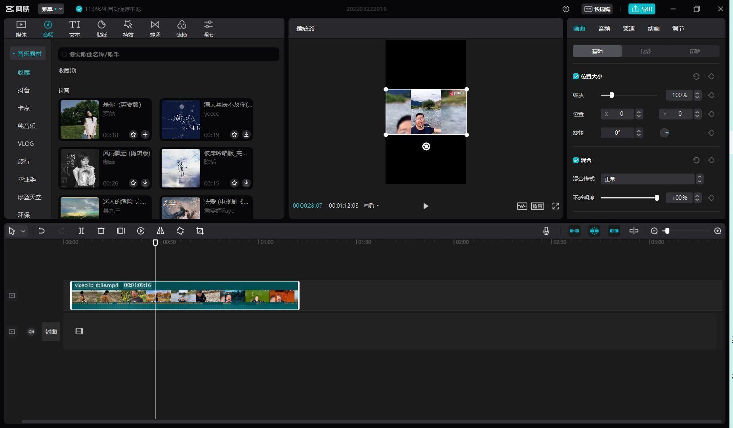The width and height of the screenshot is (733, 428).
Task: Open the 特效 effects panel
Action: pos(128,29)
